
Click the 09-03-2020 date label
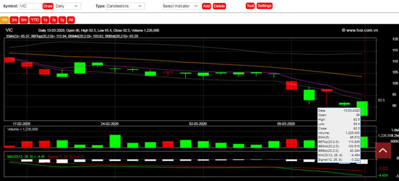(286, 124)
